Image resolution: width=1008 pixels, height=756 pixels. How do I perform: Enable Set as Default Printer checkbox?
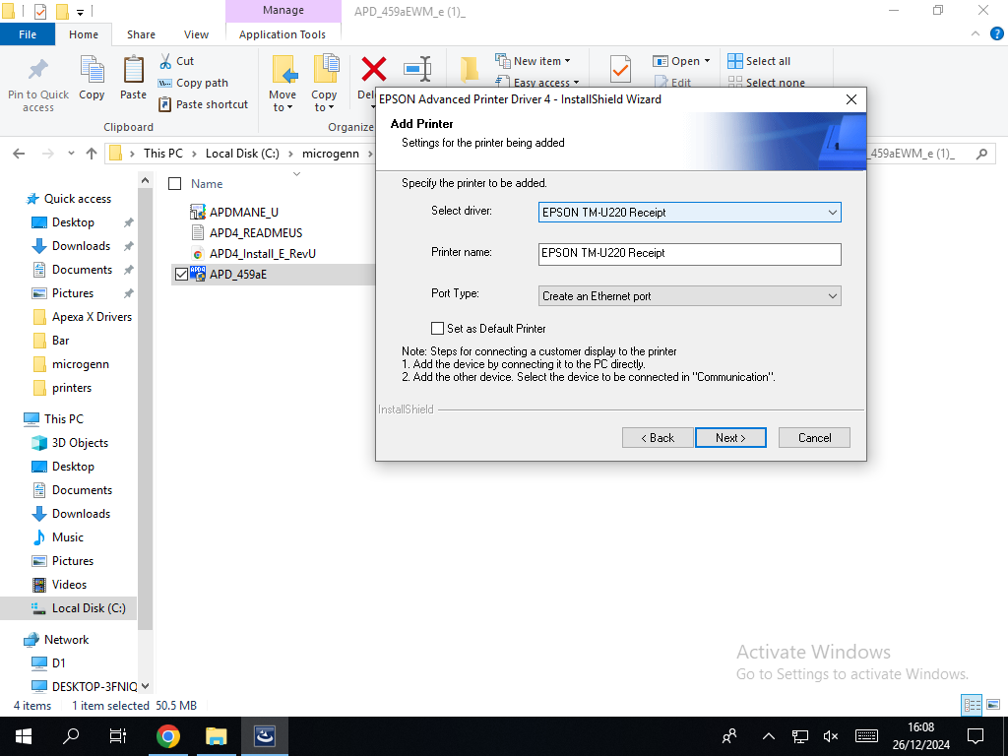(x=438, y=329)
